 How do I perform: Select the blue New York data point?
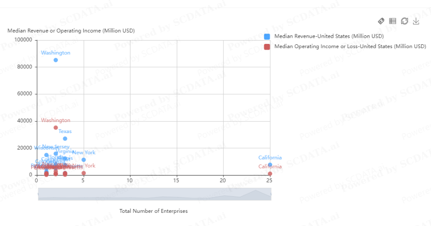[84, 159]
